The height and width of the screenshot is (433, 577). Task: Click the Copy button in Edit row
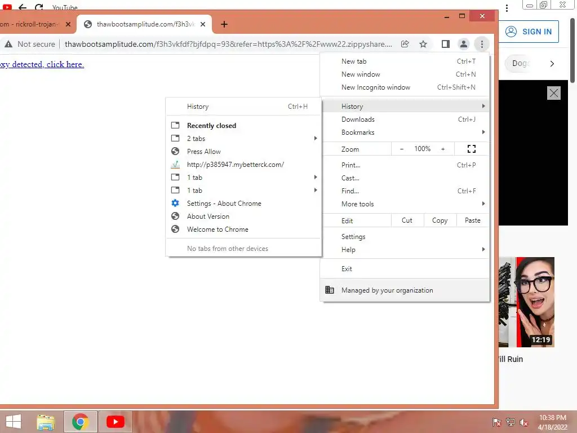tap(440, 220)
